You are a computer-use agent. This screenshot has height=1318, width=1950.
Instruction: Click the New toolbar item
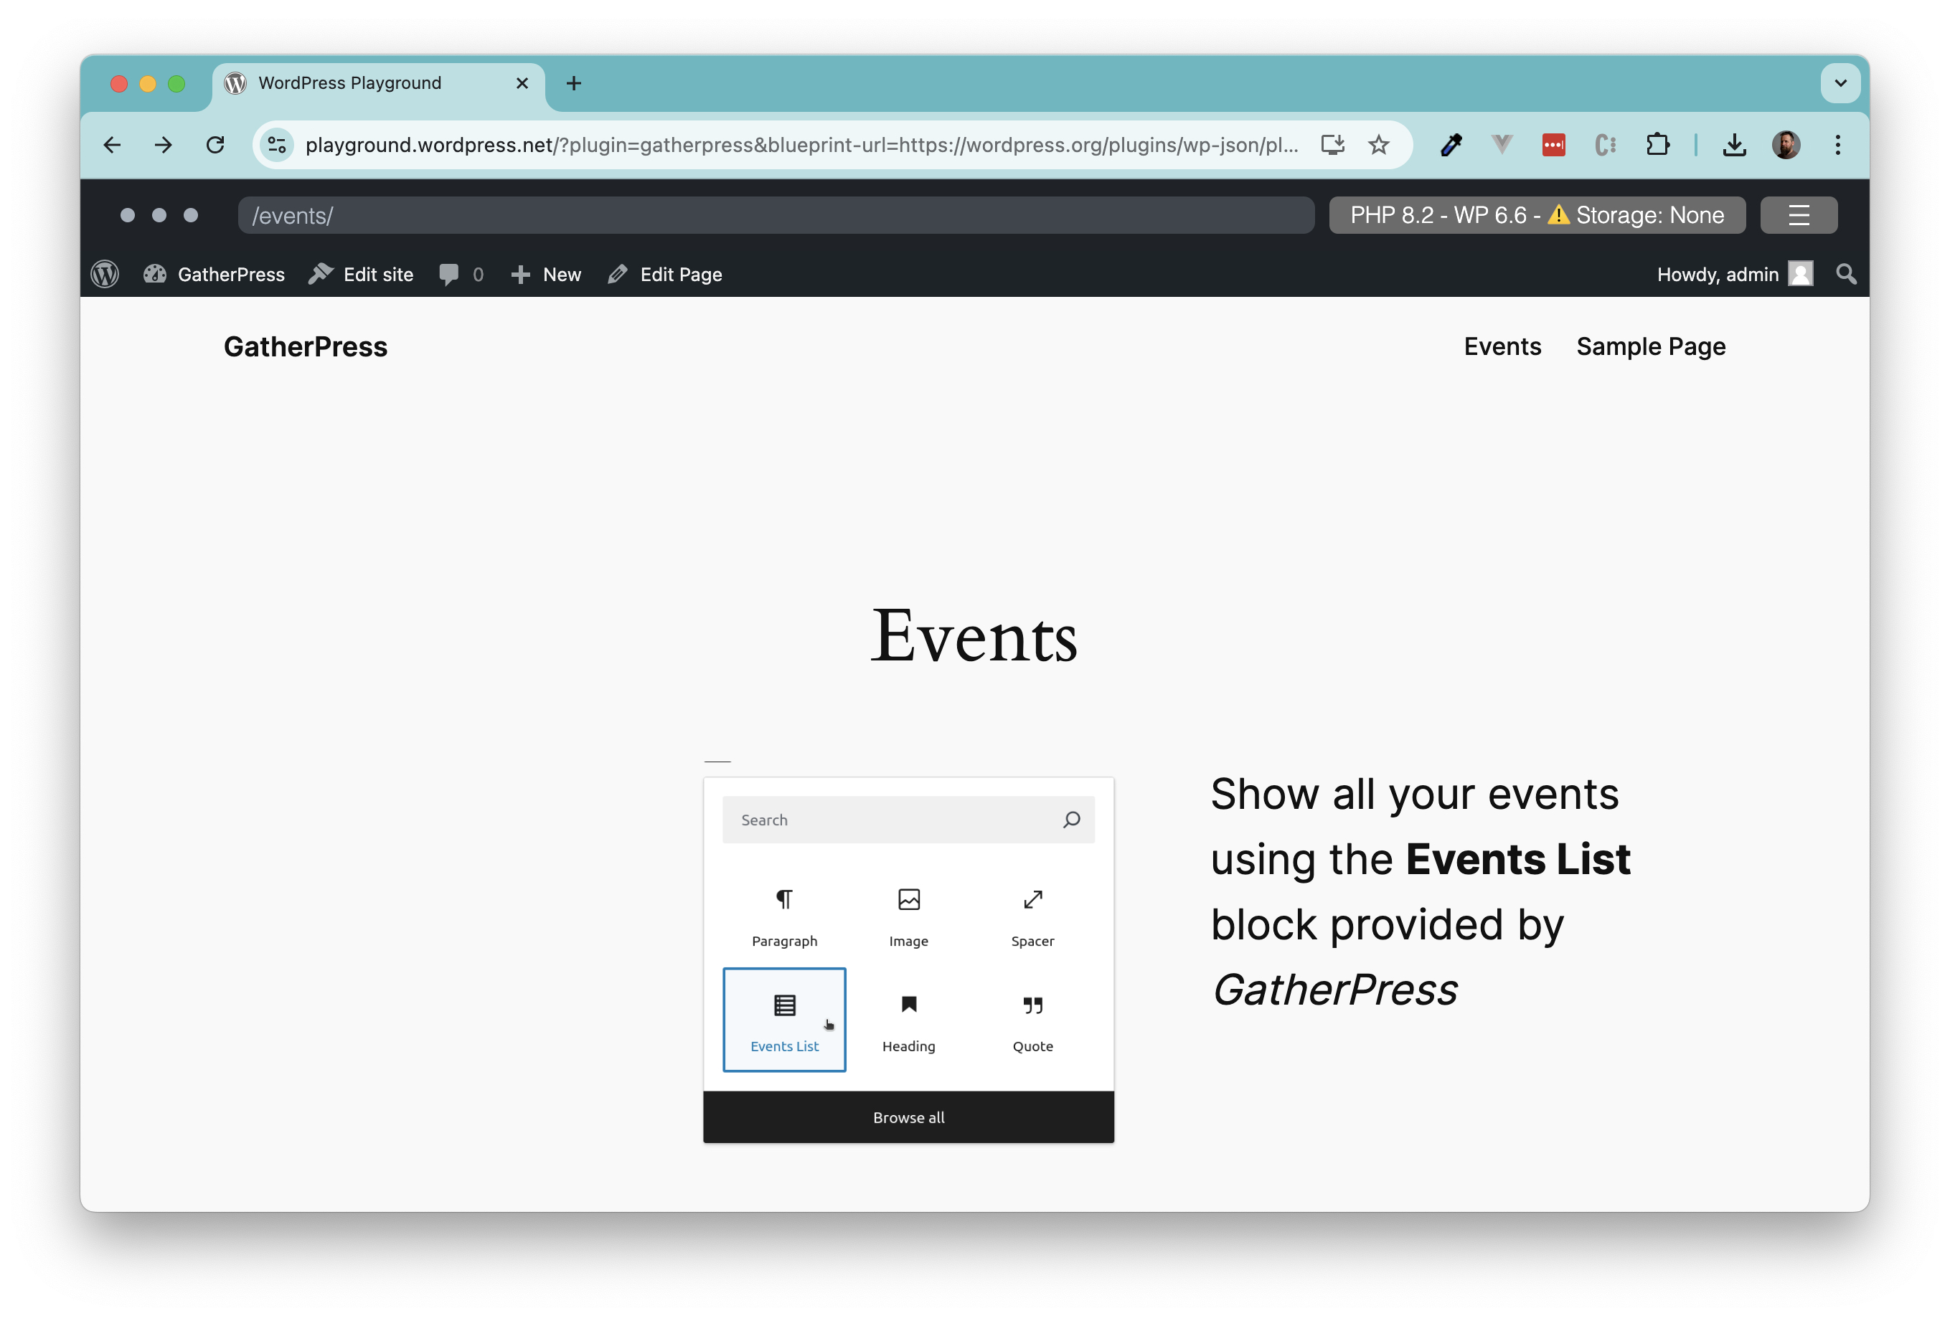546,275
